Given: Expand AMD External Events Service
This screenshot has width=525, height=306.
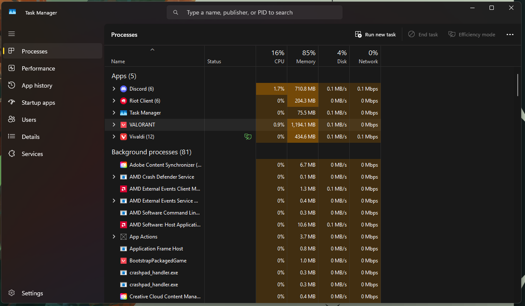Looking at the screenshot, I should point(114,201).
